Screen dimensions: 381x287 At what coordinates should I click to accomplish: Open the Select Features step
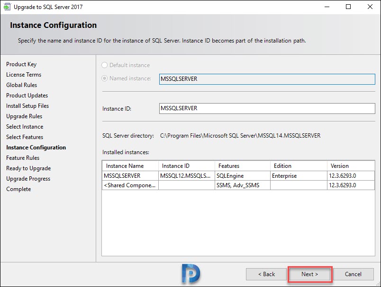pos(25,137)
